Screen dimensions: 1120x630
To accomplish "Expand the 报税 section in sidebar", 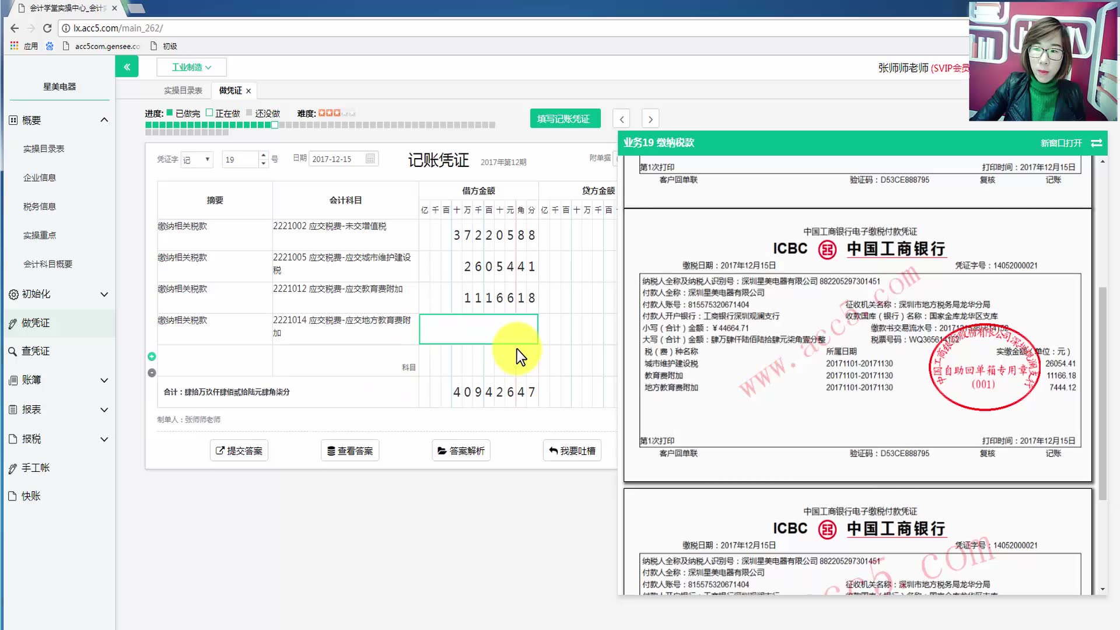I will pos(104,439).
